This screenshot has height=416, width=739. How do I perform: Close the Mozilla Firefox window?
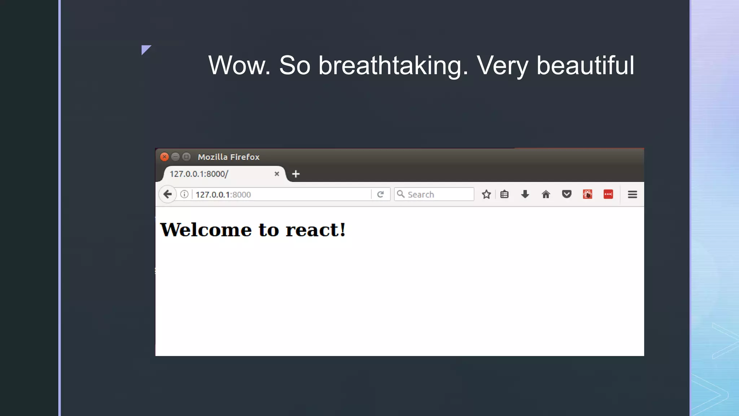pos(164,157)
